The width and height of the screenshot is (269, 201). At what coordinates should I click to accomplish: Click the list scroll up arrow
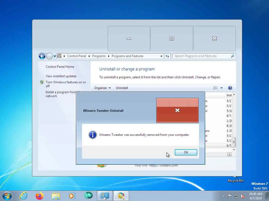[234, 95]
